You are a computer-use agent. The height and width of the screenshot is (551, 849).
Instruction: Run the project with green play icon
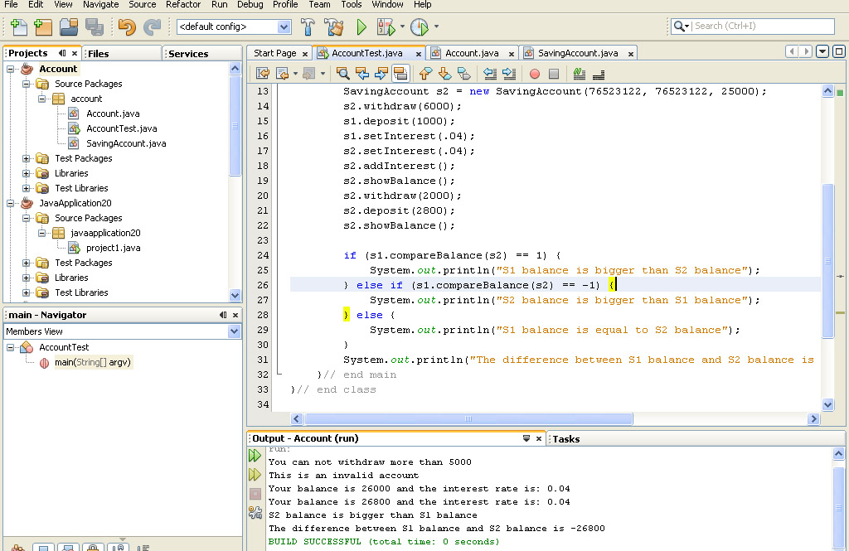[361, 27]
